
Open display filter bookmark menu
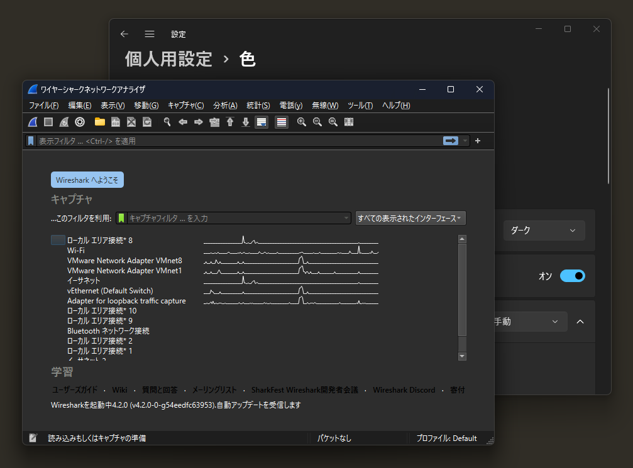tap(31, 141)
